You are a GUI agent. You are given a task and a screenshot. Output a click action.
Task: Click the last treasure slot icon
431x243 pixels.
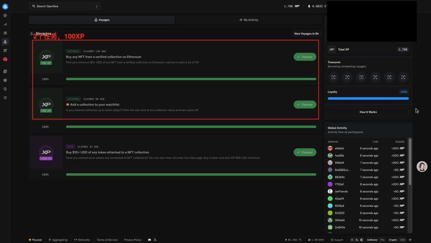403,77
